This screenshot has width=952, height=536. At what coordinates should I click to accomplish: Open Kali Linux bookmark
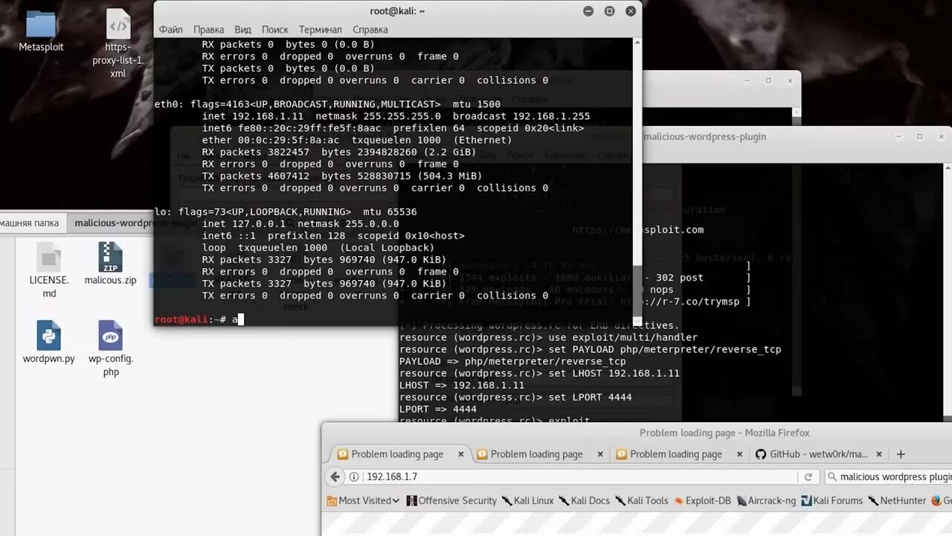pyautogui.click(x=528, y=500)
